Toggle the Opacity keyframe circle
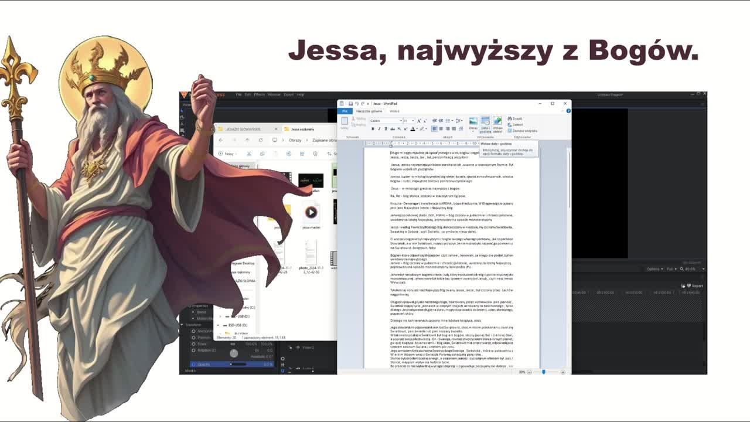Viewport: 750px width, 422px height. click(x=193, y=364)
